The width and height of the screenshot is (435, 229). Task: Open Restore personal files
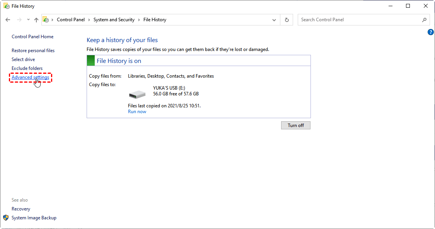tap(33, 51)
